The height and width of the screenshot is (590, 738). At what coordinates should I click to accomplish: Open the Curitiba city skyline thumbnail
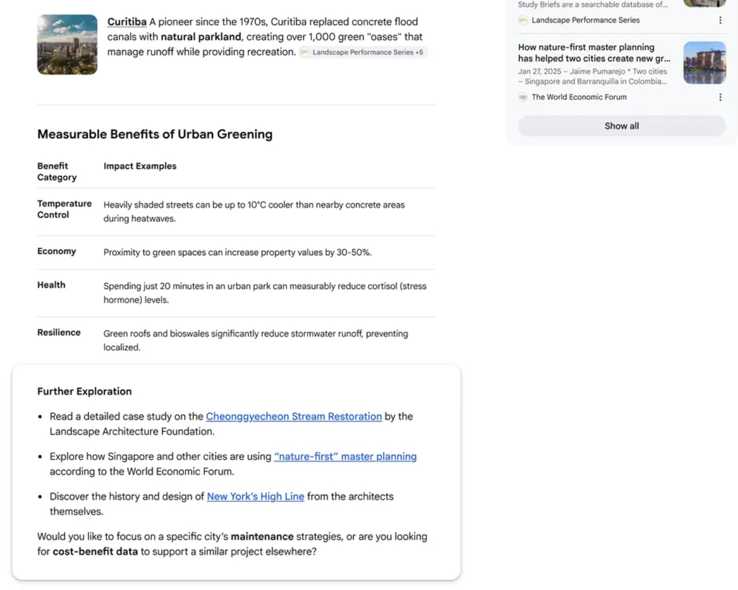(67, 44)
